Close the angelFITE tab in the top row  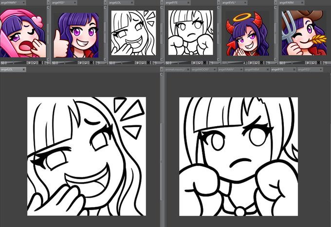(188, 3)
